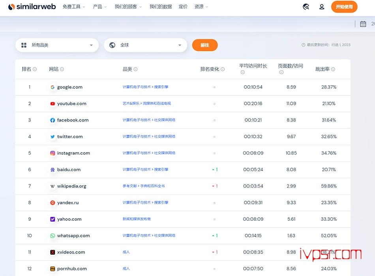The image size is (375, 276).
Task: Click baidu.com's rank change up indicator
Action: [x=215, y=170]
